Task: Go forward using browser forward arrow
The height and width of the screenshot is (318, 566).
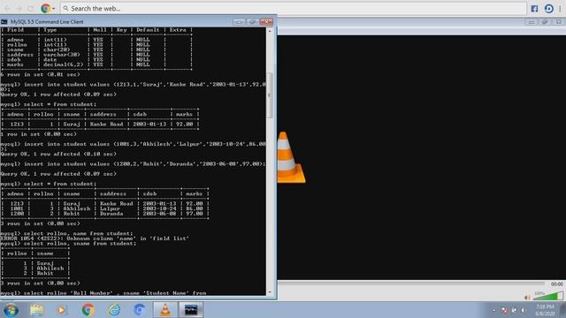Action: (19, 8)
